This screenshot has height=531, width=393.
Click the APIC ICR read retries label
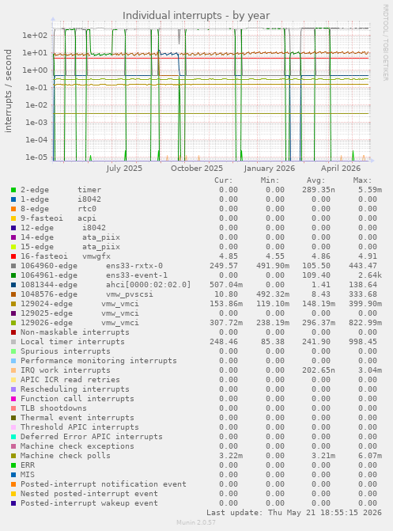pos(70,380)
